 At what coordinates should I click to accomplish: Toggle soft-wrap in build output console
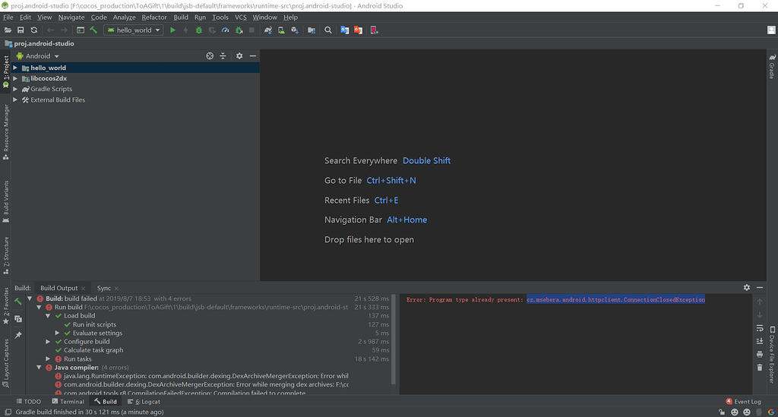pos(760,328)
